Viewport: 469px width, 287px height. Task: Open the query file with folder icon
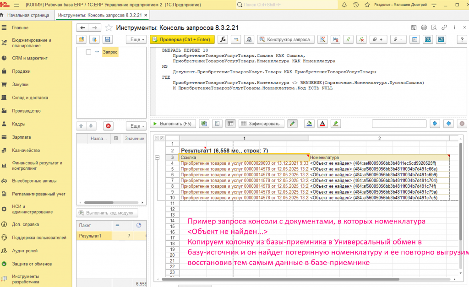coord(82,39)
